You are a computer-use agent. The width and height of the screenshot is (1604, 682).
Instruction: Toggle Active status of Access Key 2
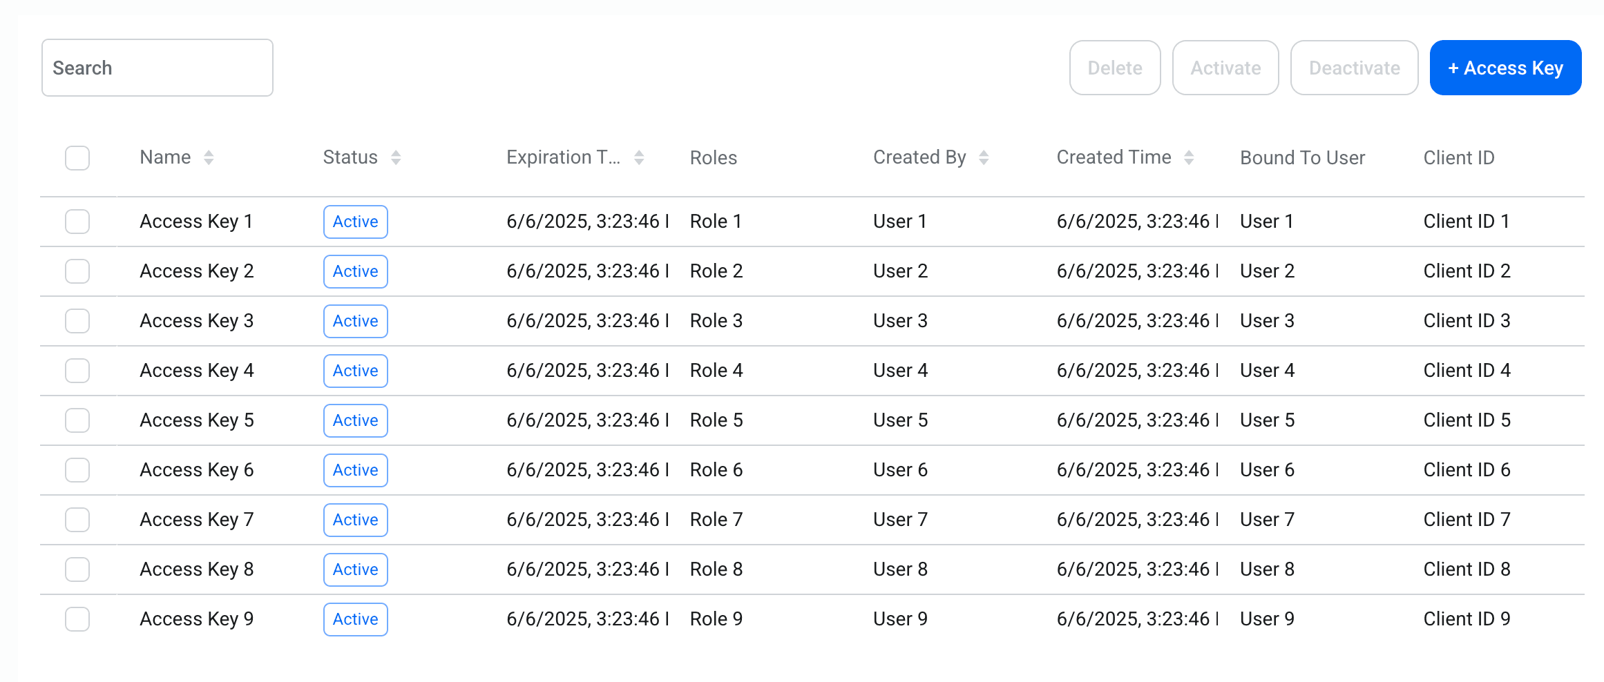(355, 271)
